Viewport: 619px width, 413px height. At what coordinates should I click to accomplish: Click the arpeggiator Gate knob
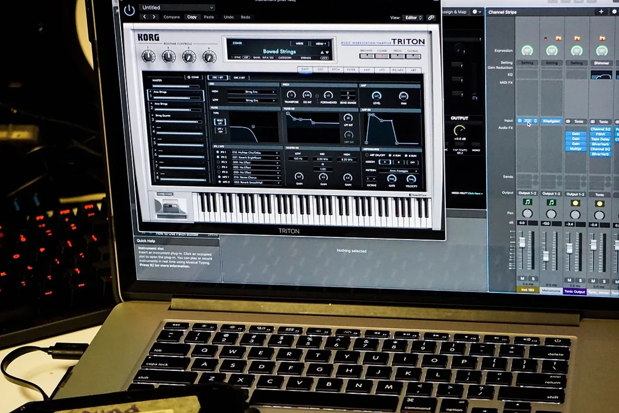[392, 179]
